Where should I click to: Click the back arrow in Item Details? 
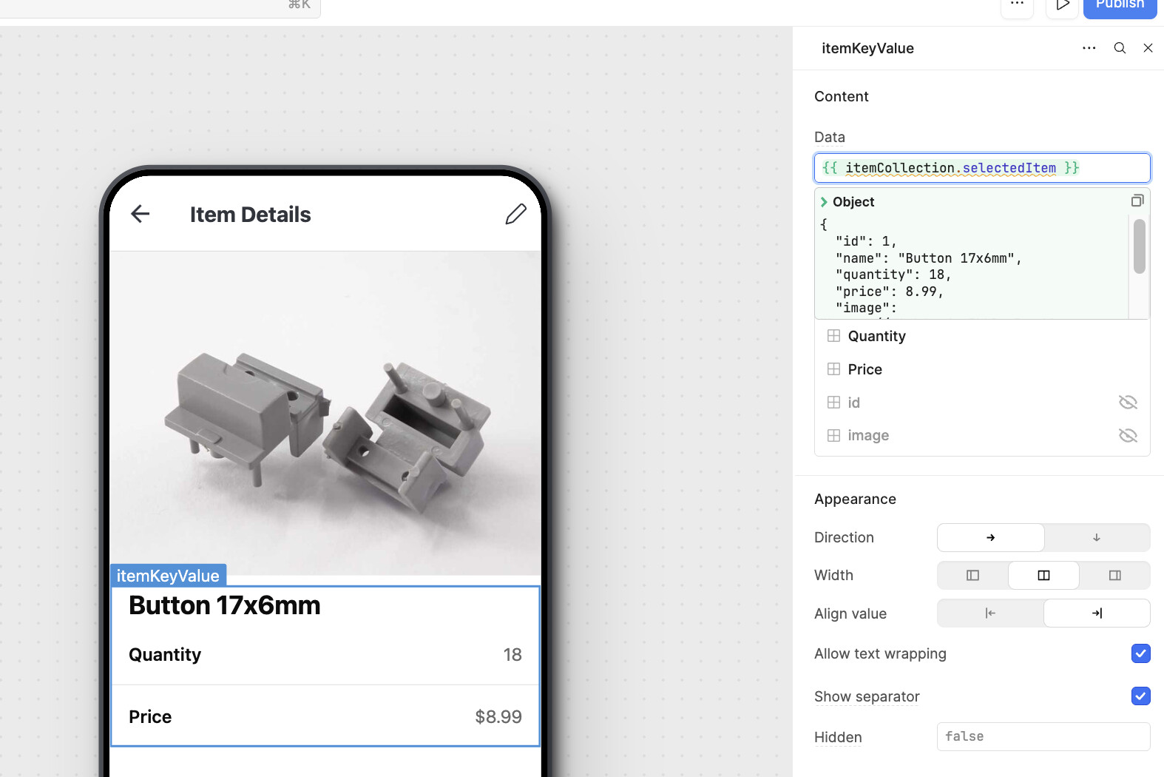tap(140, 214)
